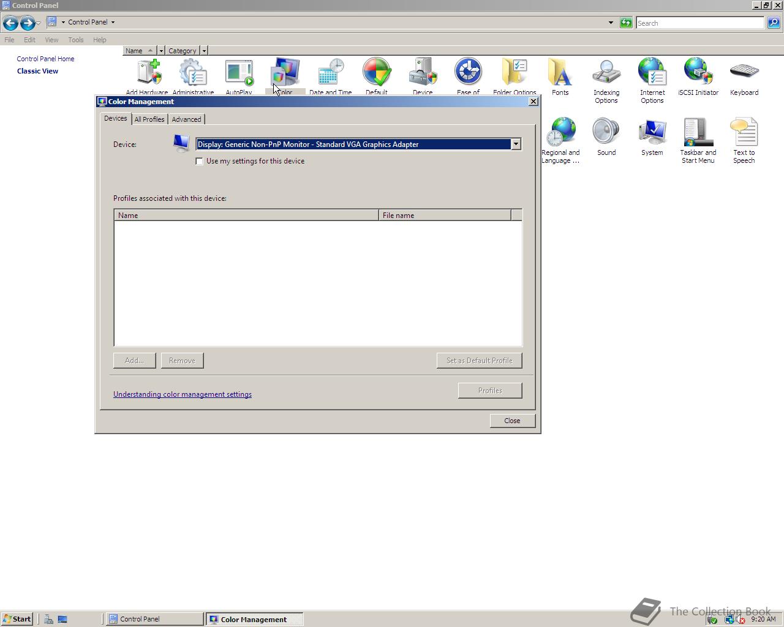The image size is (784, 627).
Task: Sort by the File name column header
Action: tap(445, 216)
